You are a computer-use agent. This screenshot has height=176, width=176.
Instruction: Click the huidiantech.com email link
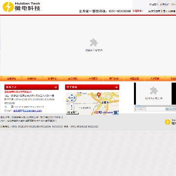pyautogui.click(x=27, y=110)
